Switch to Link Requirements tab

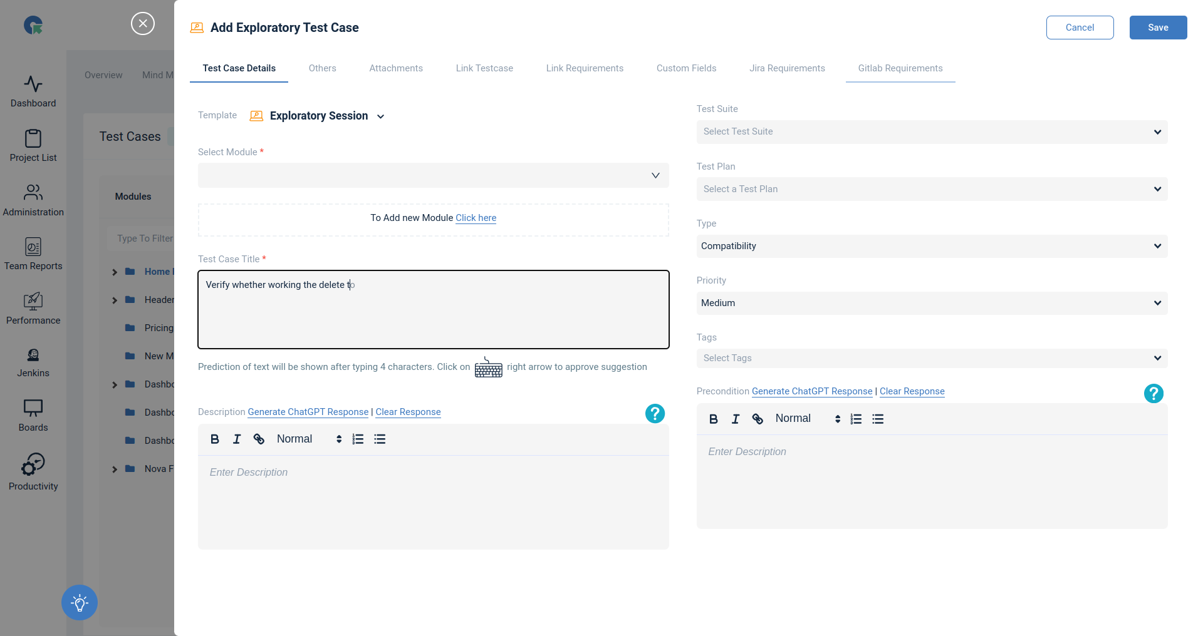point(585,68)
